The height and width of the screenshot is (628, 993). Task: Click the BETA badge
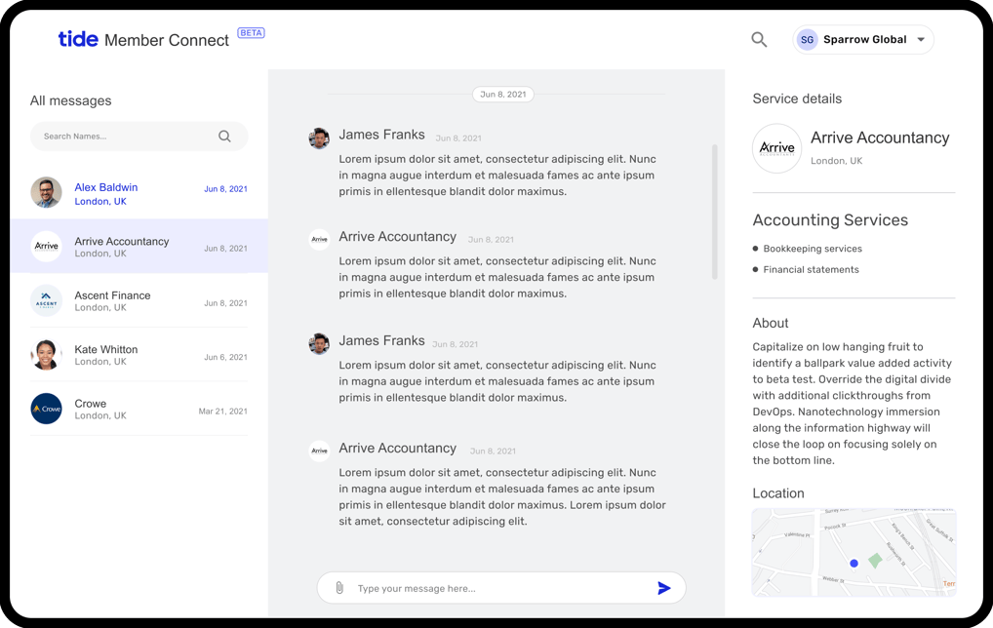coord(251,33)
